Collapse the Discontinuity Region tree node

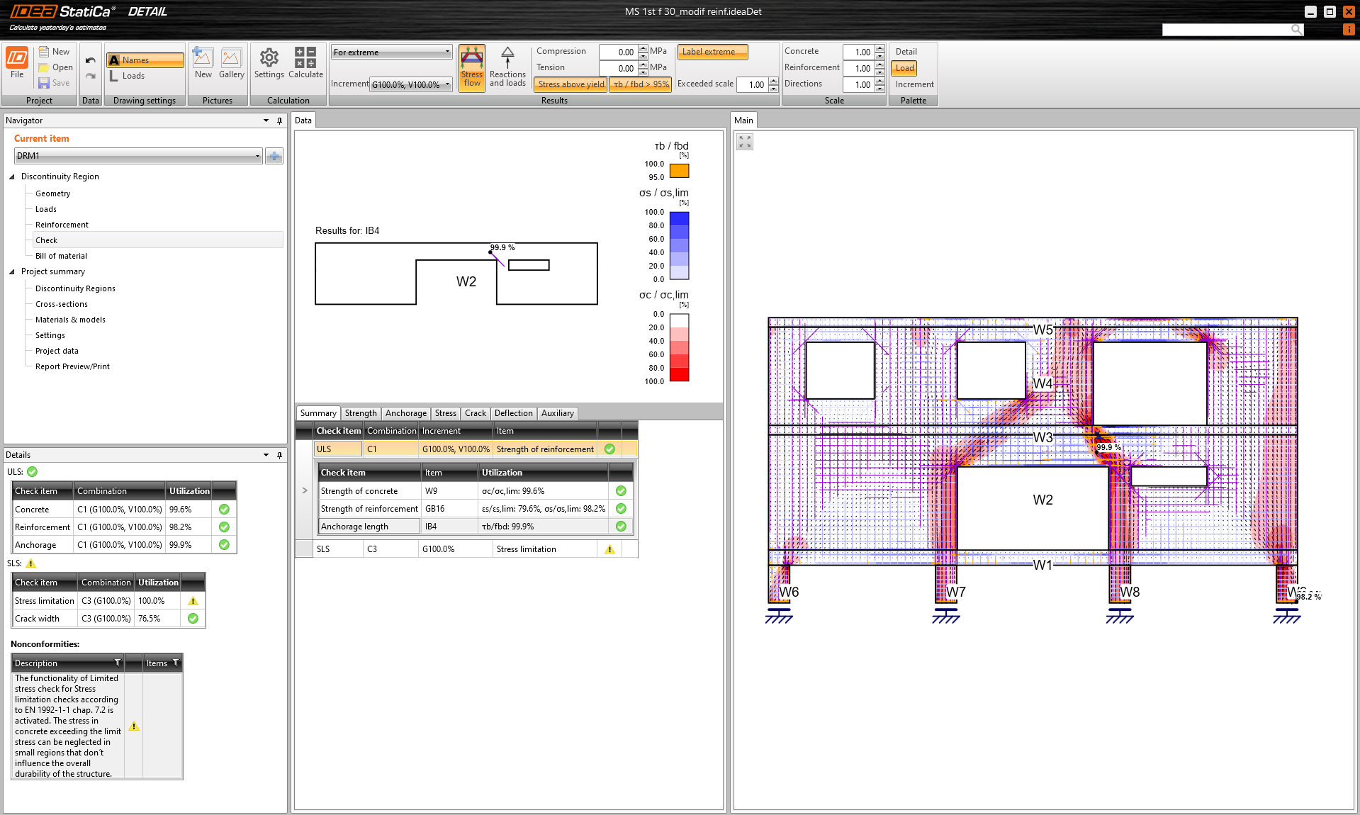tap(12, 176)
